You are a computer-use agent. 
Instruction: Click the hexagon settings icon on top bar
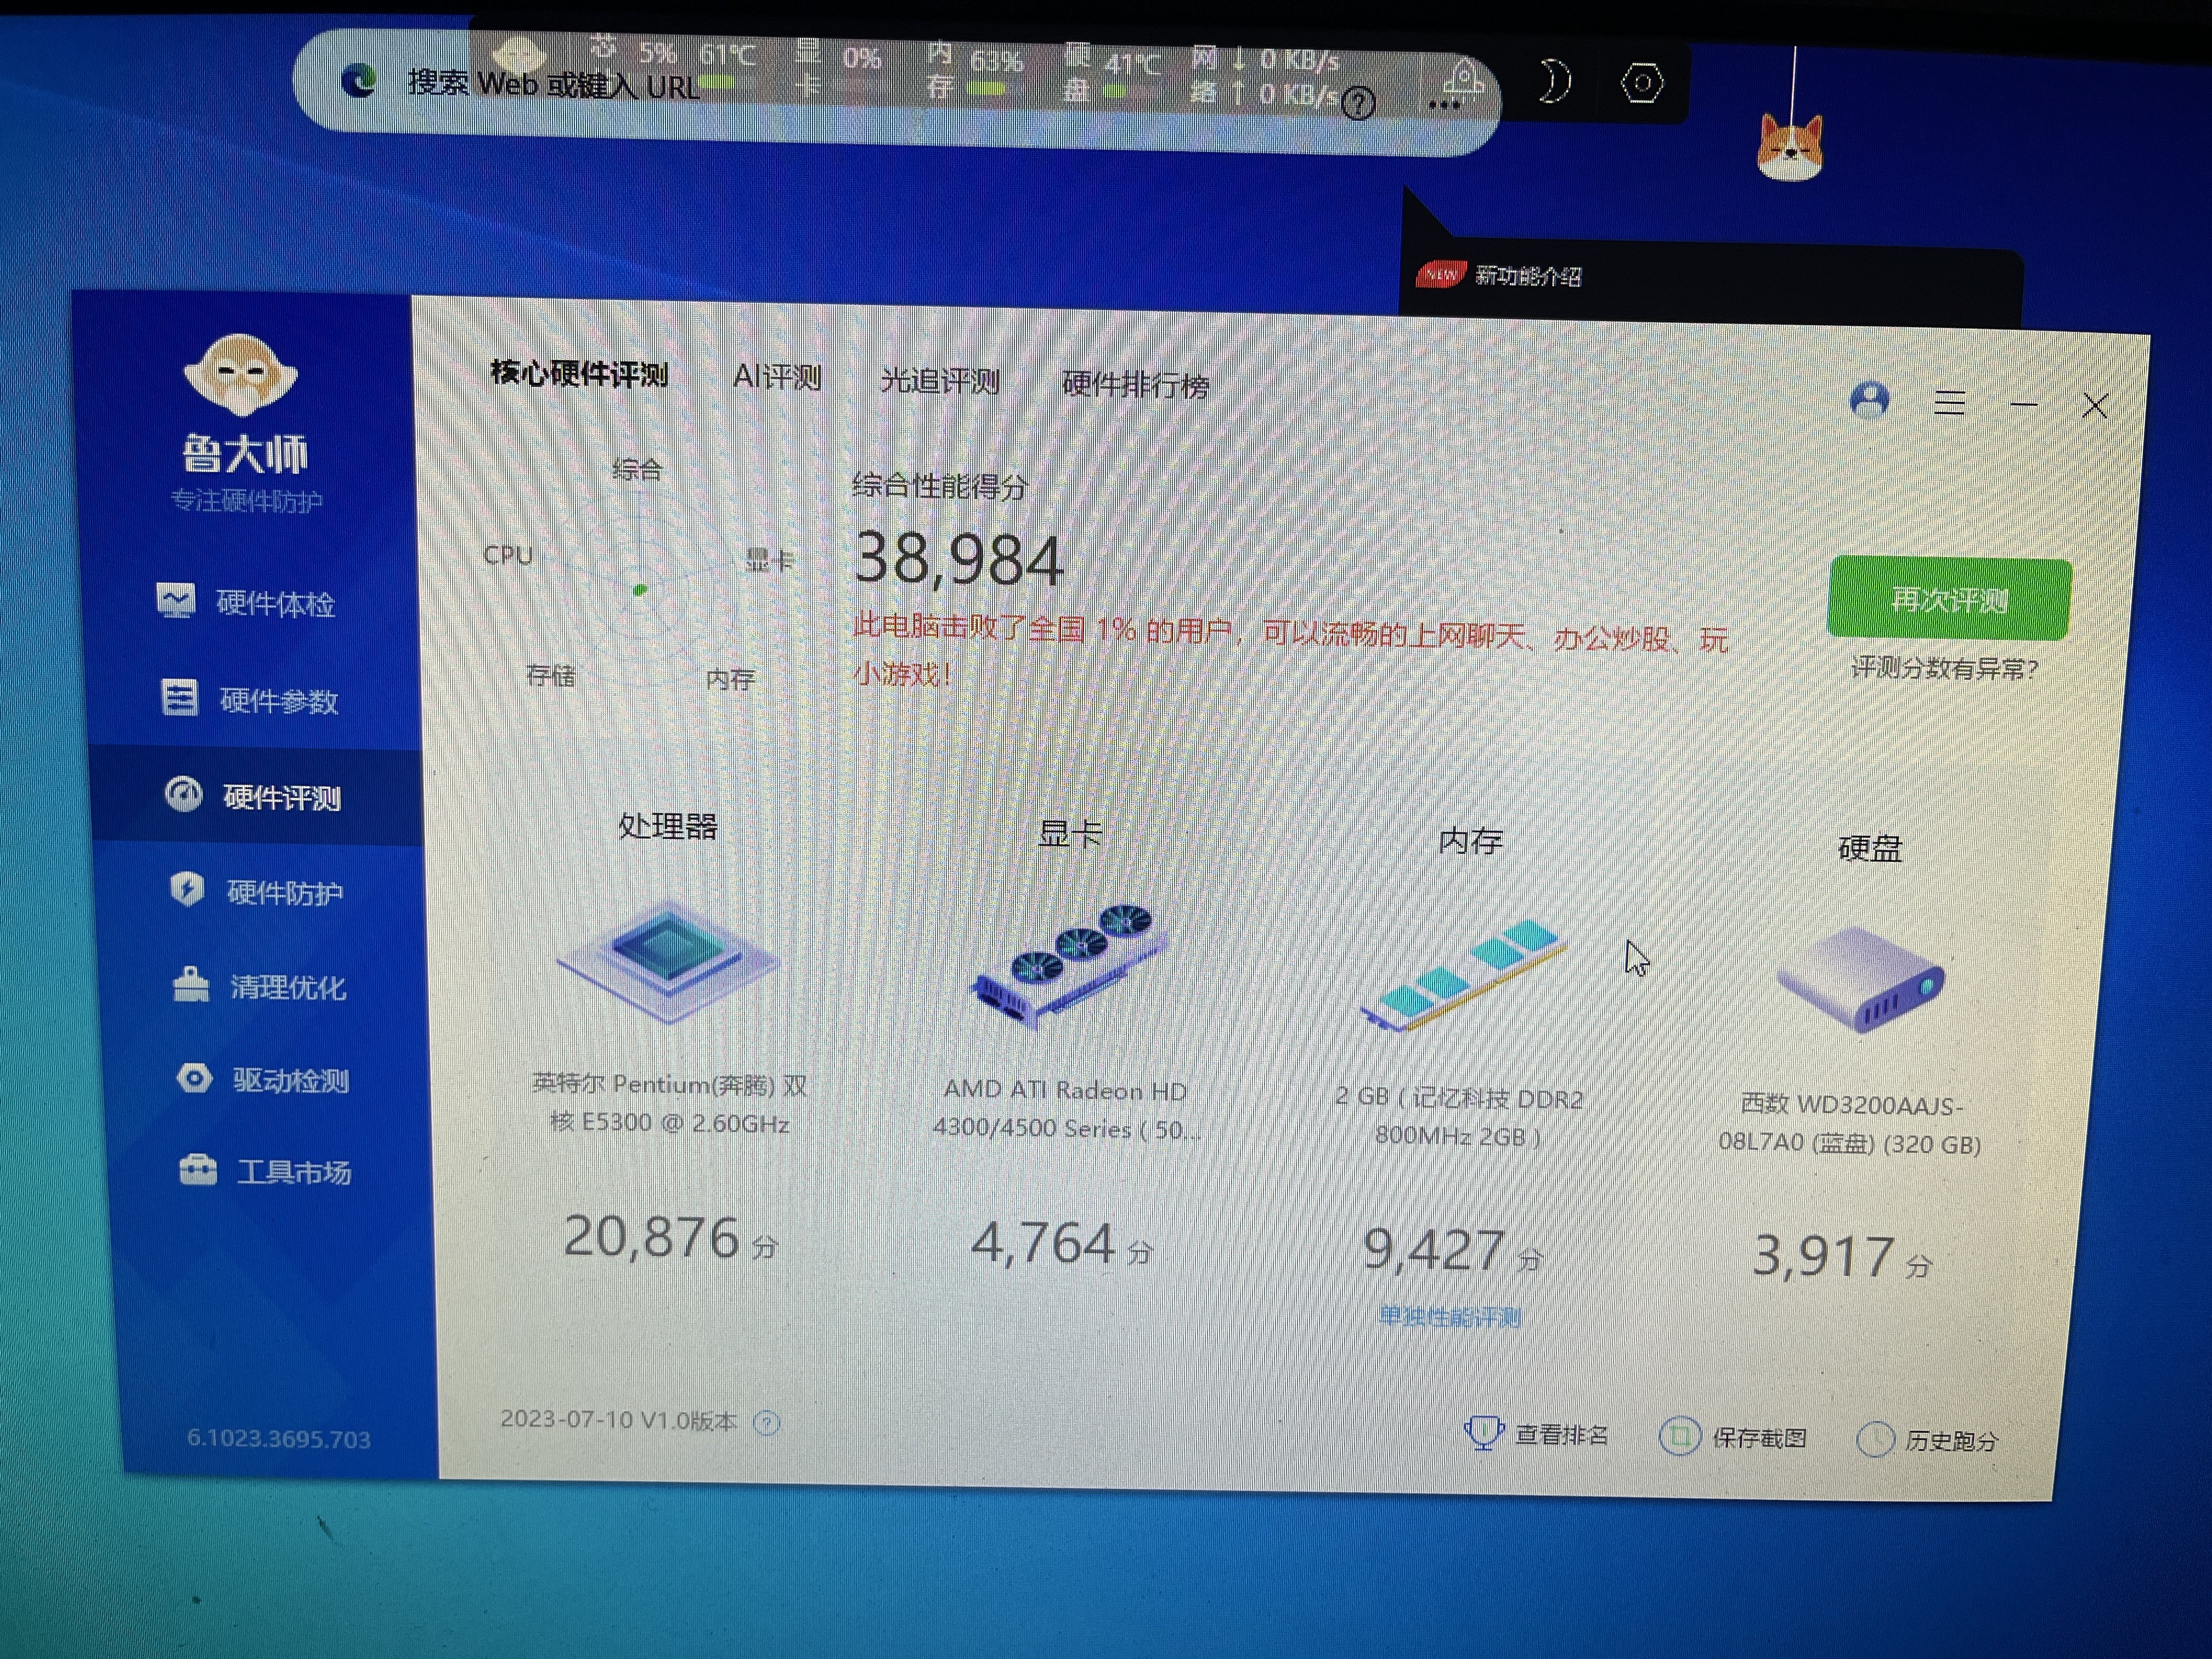1642,83
